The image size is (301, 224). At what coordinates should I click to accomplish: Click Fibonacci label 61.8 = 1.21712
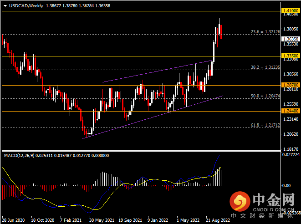(265, 125)
